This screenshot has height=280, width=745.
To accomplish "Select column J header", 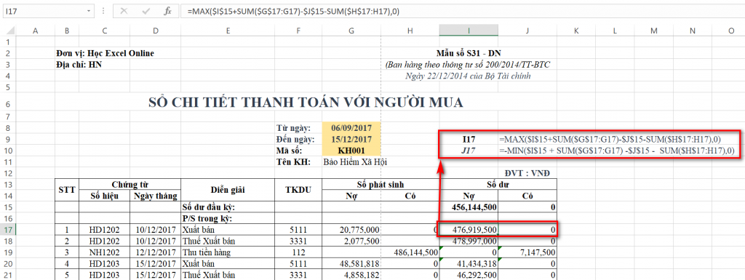I will pyautogui.click(x=527, y=31).
